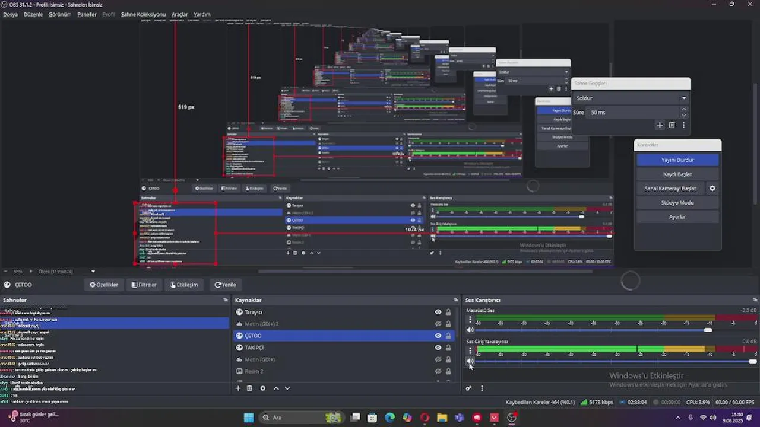
Task: Remove the current scene transition
Action: click(x=672, y=125)
